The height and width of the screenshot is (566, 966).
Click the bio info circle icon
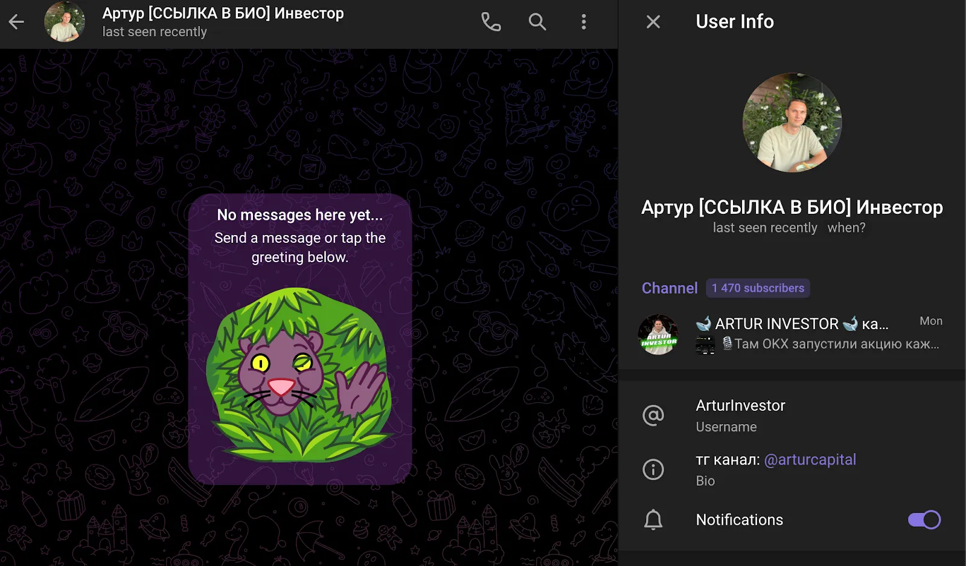[653, 469]
